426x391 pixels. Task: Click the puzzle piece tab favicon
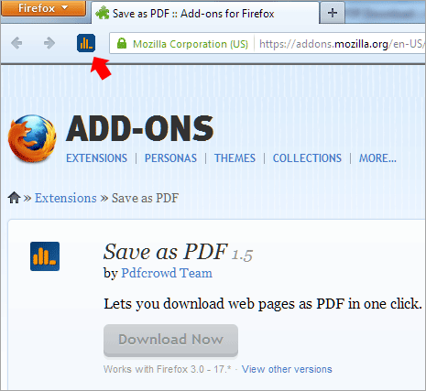tap(103, 13)
